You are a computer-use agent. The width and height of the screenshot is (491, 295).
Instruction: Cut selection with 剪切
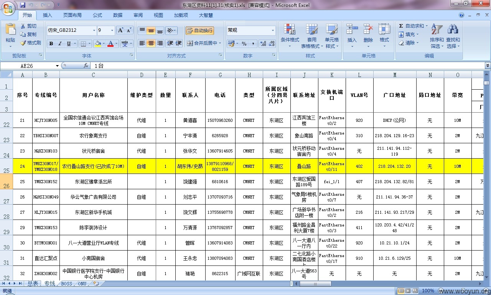29,26
